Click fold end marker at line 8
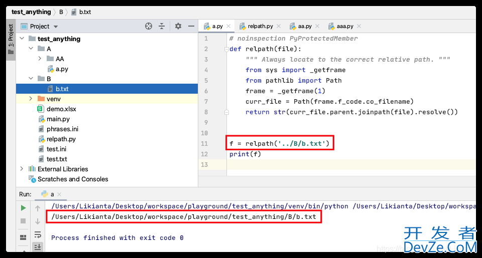Image resolution: width=482 pixels, height=258 pixels. 226,112
